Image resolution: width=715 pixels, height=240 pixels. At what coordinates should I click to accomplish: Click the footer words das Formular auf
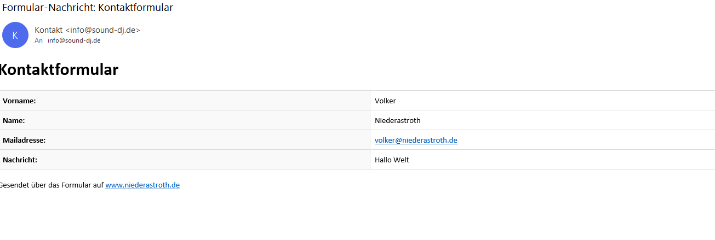point(76,185)
